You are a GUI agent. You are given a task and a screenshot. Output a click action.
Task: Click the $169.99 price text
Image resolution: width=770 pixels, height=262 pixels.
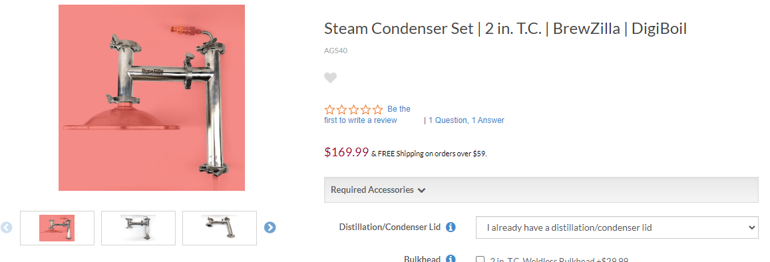click(346, 152)
